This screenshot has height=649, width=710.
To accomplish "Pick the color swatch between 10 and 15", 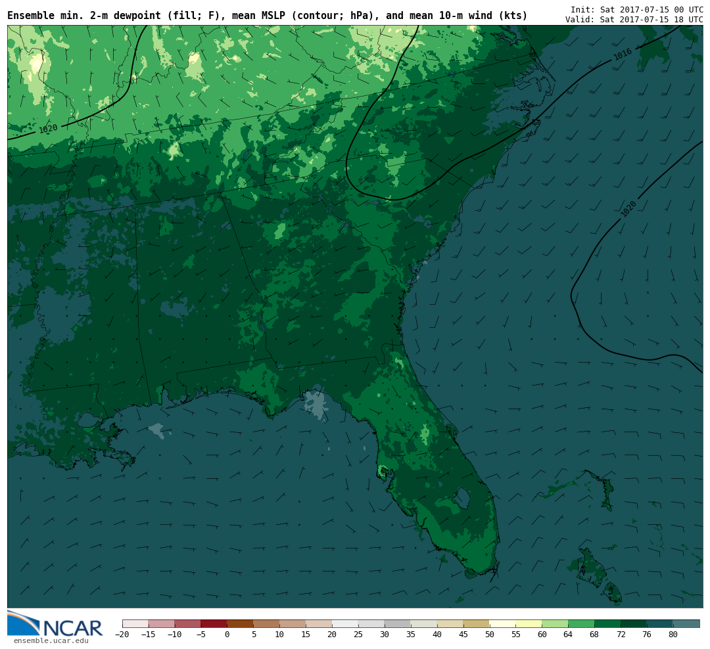I will [293, 623].
